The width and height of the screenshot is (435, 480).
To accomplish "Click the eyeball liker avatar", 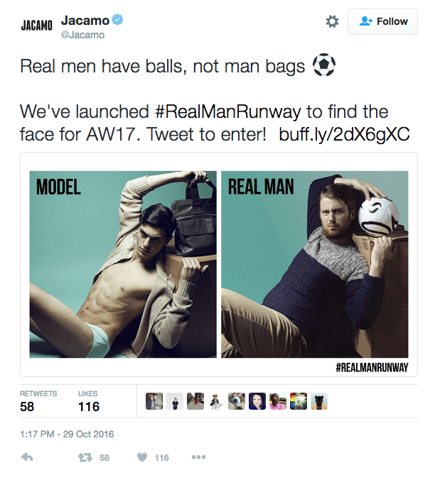I will tap(237, 401).
